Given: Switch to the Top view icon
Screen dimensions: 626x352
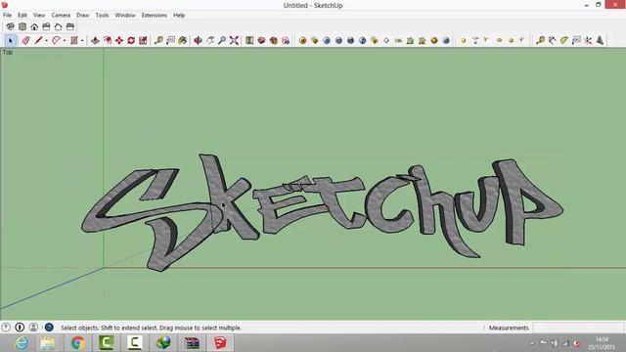Looking at the screenshot, I should 22,26.
